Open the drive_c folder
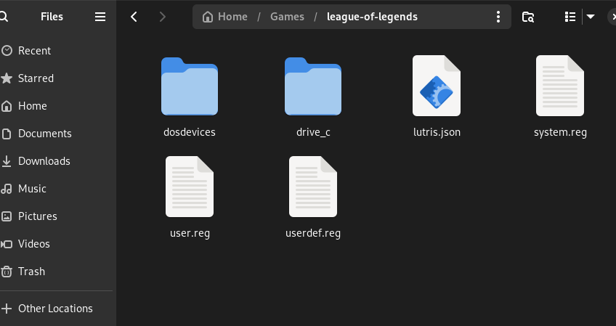This screenshot has height=326, width=616. (312, 87)
